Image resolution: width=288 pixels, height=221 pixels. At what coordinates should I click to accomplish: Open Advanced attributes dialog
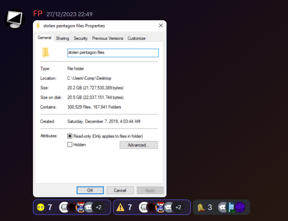[x=138, y=145]
